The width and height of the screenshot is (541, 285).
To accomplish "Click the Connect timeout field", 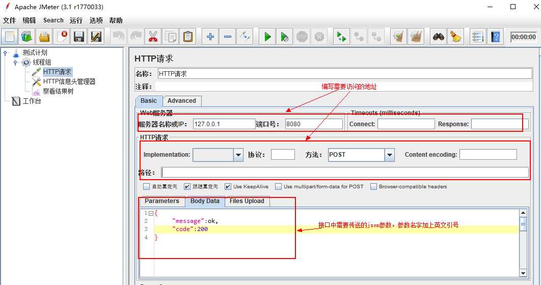I will tap(406, 124).
